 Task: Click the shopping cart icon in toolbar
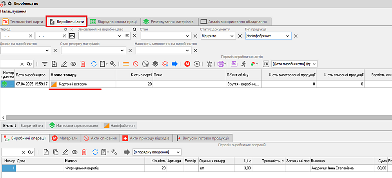click(x=209, y=64)
